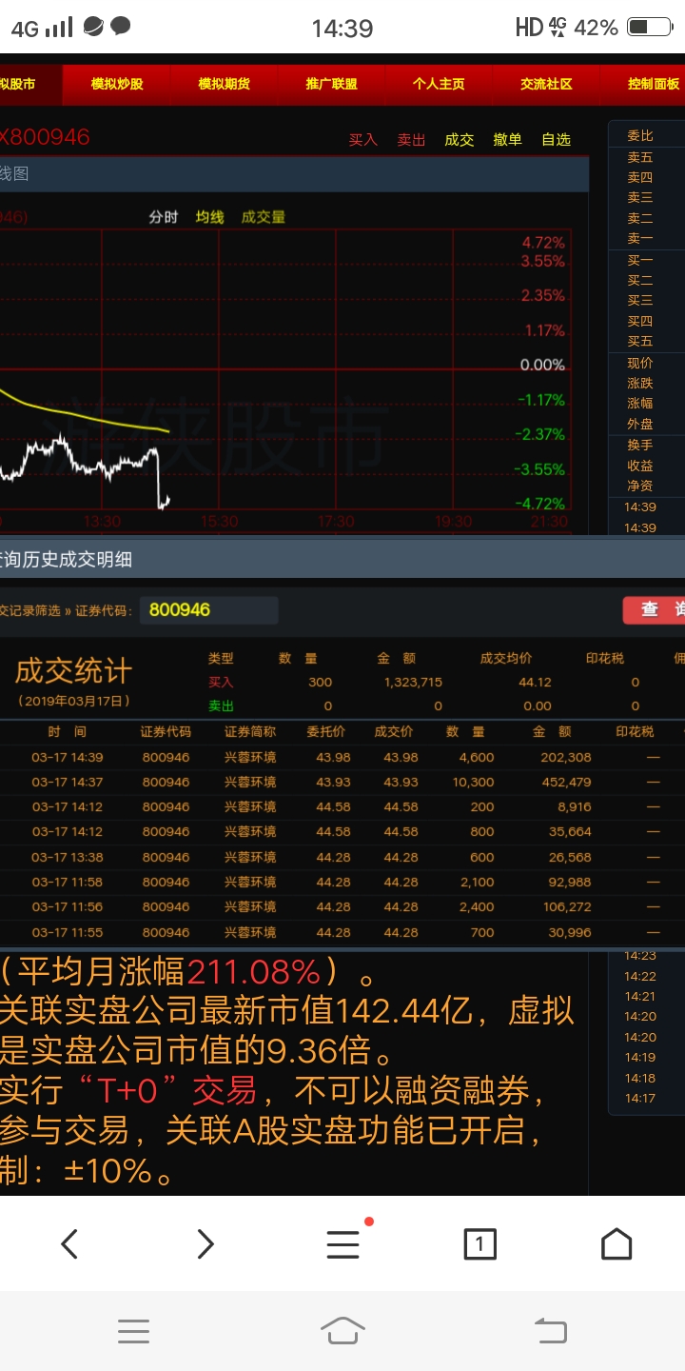Open the browser hamburger menu
The width and height of the screenshot is (685, 1371).
pos(342,1243)
